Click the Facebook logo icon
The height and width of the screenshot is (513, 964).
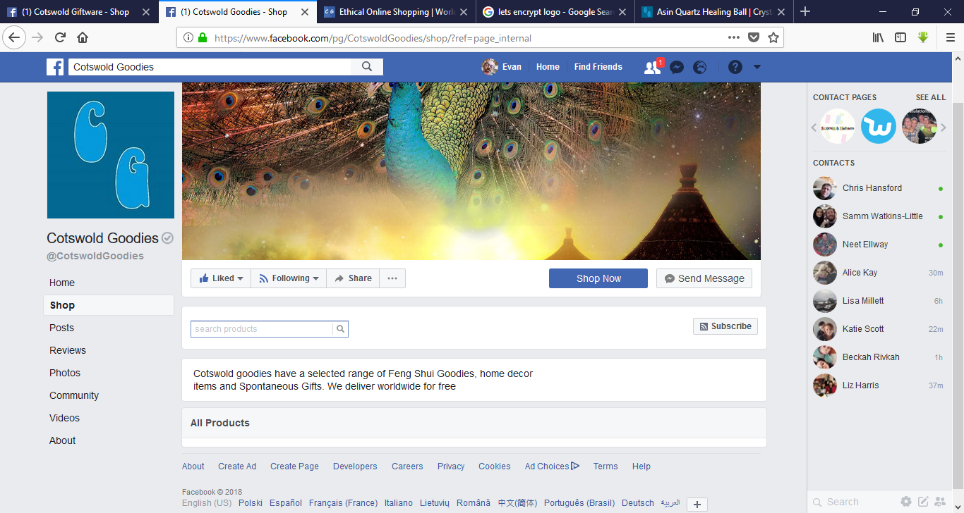pyautogui.click(x=55, y=67)
